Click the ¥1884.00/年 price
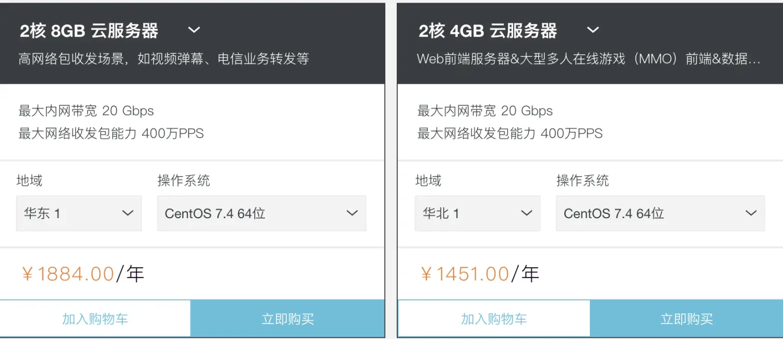 point(83,274)
